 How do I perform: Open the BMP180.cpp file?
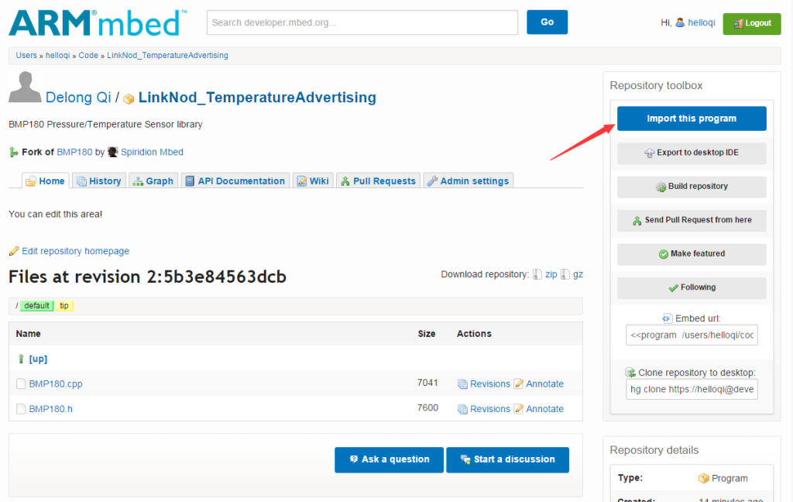click(x=56, y=384)
